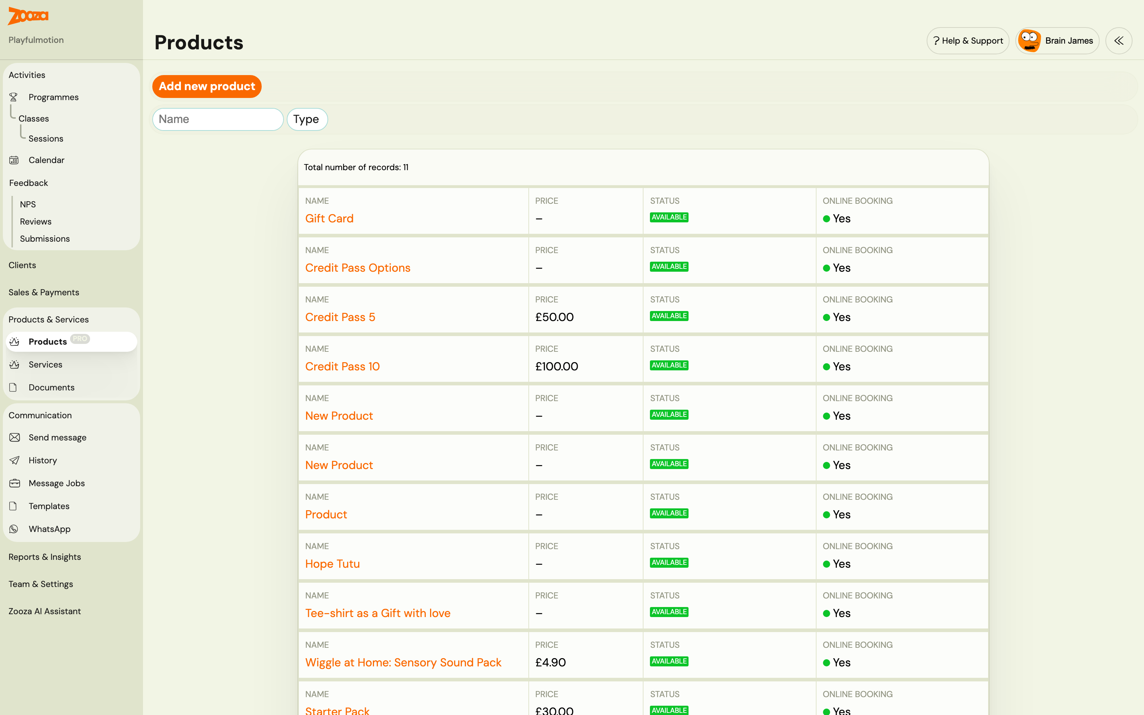Click the Services crown icon

(x=15, y=364)
